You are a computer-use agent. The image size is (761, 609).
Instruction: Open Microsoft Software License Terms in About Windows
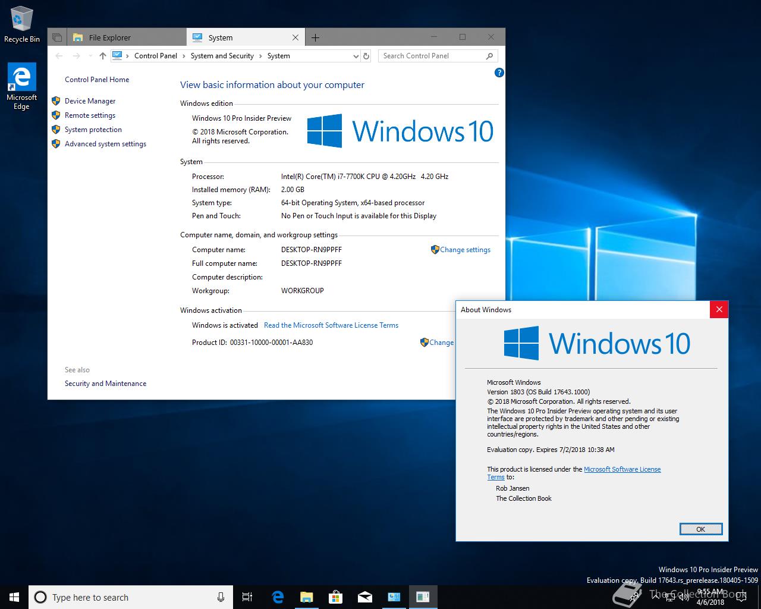(x=622, y=469)
